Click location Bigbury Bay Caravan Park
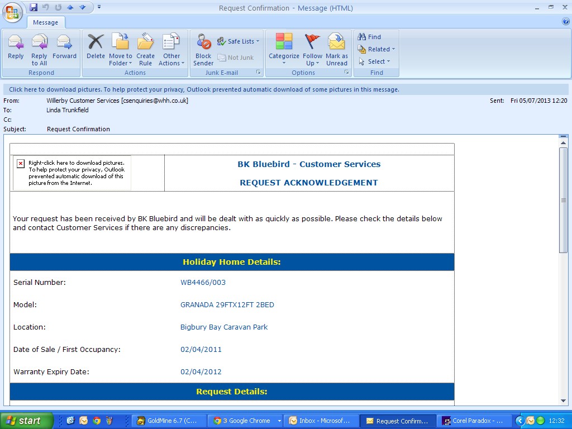This screenshot has width=572, height=429. click(224, 327)
